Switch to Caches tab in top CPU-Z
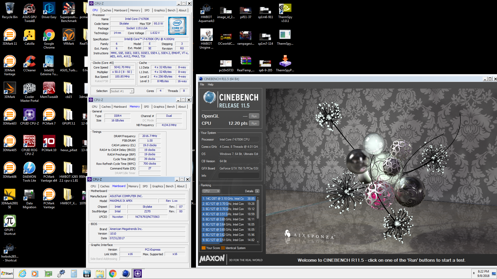This screenshot has height=279, width=497. pyautogui.click(x=106, y=10)
